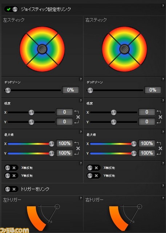Image resolution: width=166 pixels, height=233 pixels.
Task: Open help for トリガーをリンク section
Action: (163, 186)
